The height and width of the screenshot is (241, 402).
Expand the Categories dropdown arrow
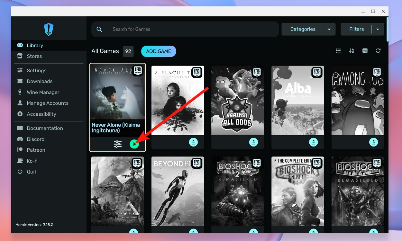click(x=329, y=29)
